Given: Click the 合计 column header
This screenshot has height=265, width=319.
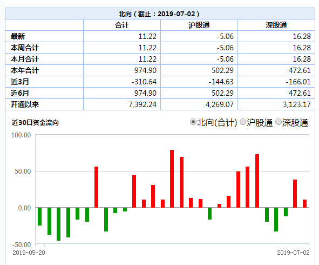Looking at the screenshot, I should click(x=122, y=25).
